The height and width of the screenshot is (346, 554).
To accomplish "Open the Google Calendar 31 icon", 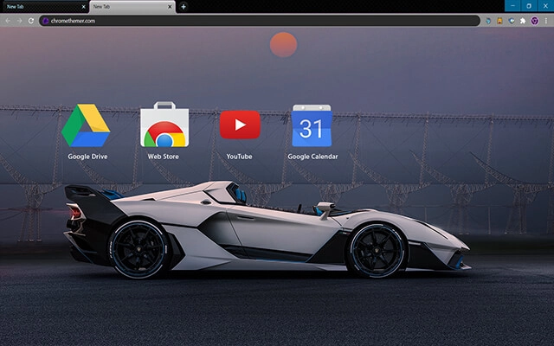I will pos(312,125).
